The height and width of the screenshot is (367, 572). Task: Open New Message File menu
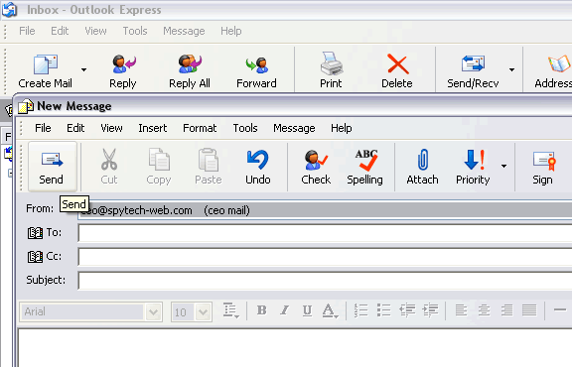(x=43, y=128)
